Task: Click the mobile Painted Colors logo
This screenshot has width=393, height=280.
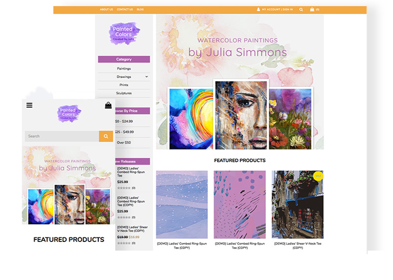Action: pos(69,114)
